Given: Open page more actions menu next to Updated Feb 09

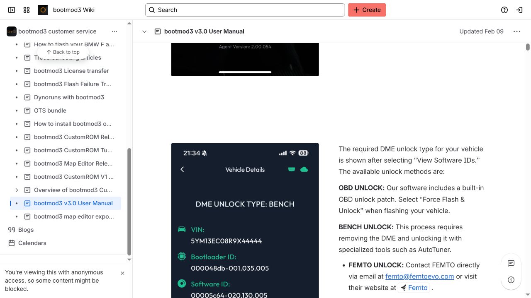Looking at the screenshot, I should click(517, 31).
